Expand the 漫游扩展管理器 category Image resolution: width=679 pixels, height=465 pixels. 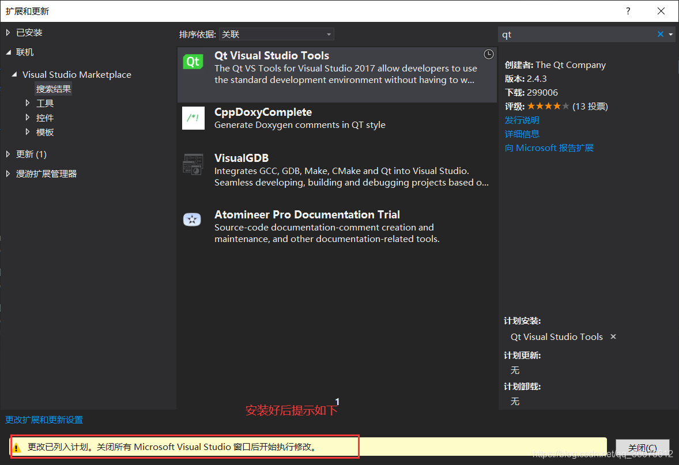(x=8, y=173)
